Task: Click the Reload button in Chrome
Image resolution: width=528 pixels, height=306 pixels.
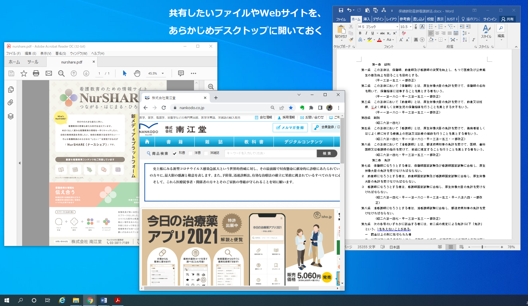Action: [164, 108]
